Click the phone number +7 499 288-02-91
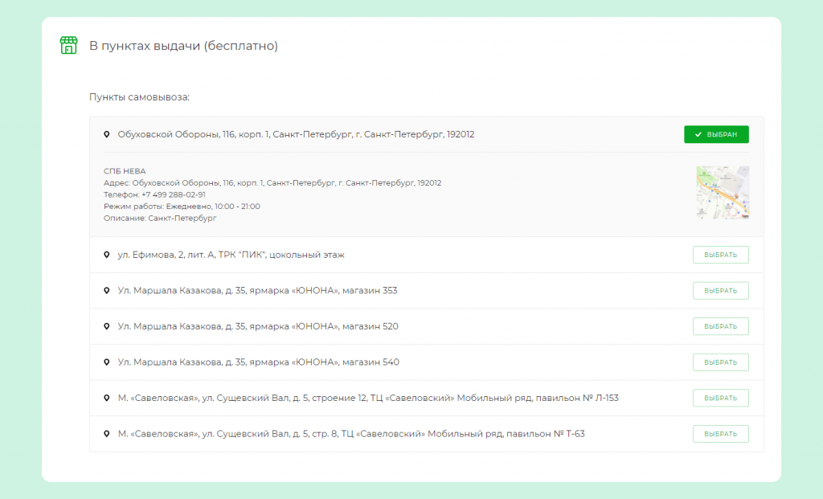823x499 pixels. pyautogui.click(x=174, y=194)
